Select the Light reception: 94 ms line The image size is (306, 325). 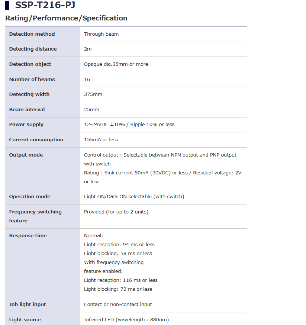[119, 245]
